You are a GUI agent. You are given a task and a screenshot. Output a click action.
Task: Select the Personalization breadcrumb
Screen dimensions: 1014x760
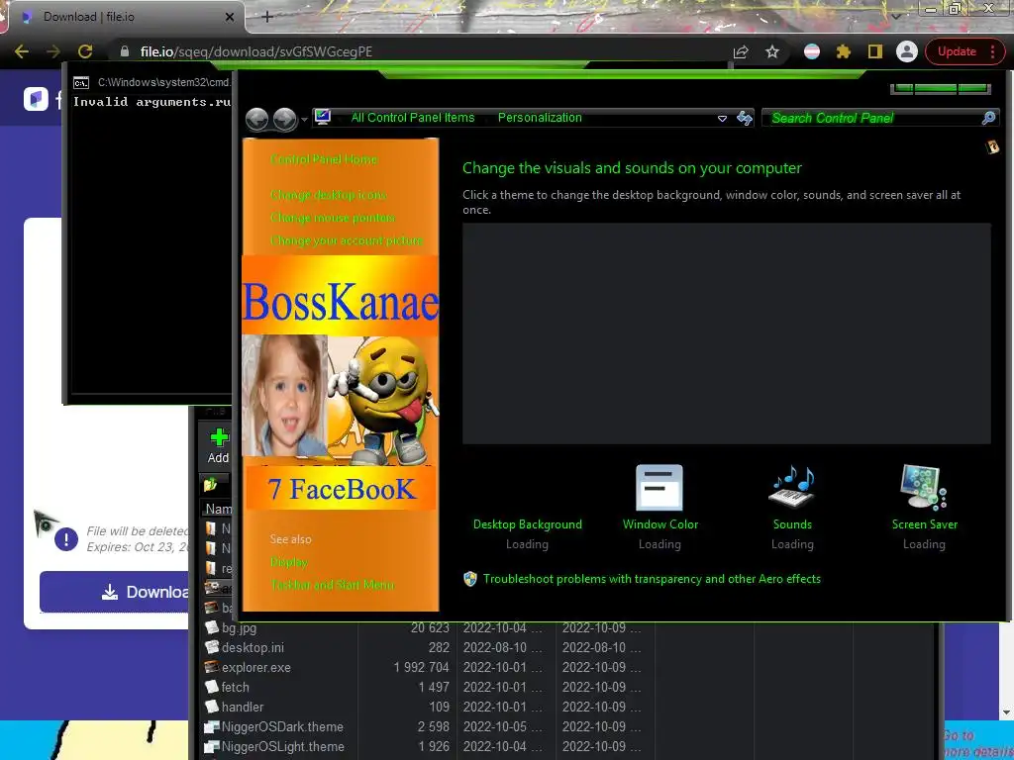[x=540, y=118]
